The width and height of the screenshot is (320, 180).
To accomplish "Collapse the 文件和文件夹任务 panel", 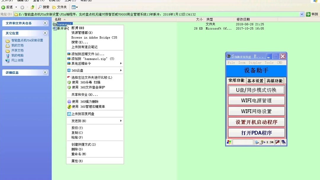I will tap(45, 23).
